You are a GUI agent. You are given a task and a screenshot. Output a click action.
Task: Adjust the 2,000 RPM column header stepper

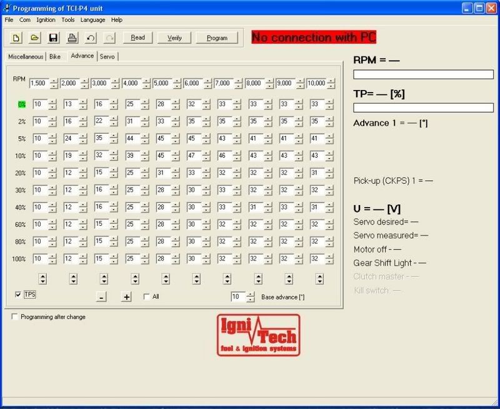click(84, 83)
